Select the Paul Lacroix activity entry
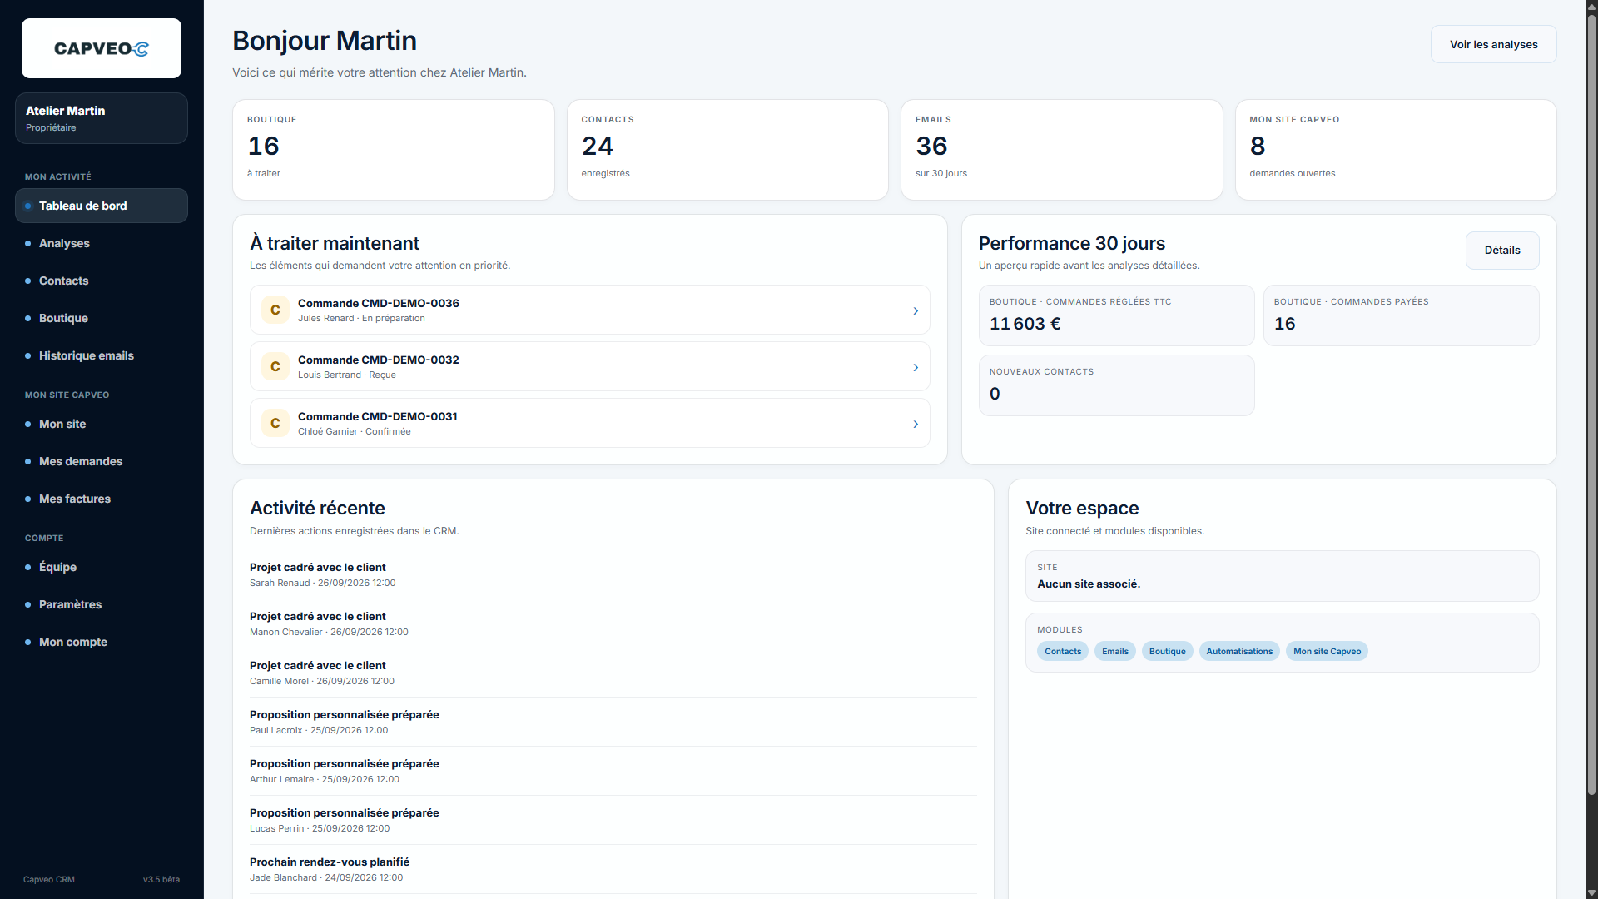The height and width of the screenshot is (899, 1598). pyautogui.click(x=613, y=722)
